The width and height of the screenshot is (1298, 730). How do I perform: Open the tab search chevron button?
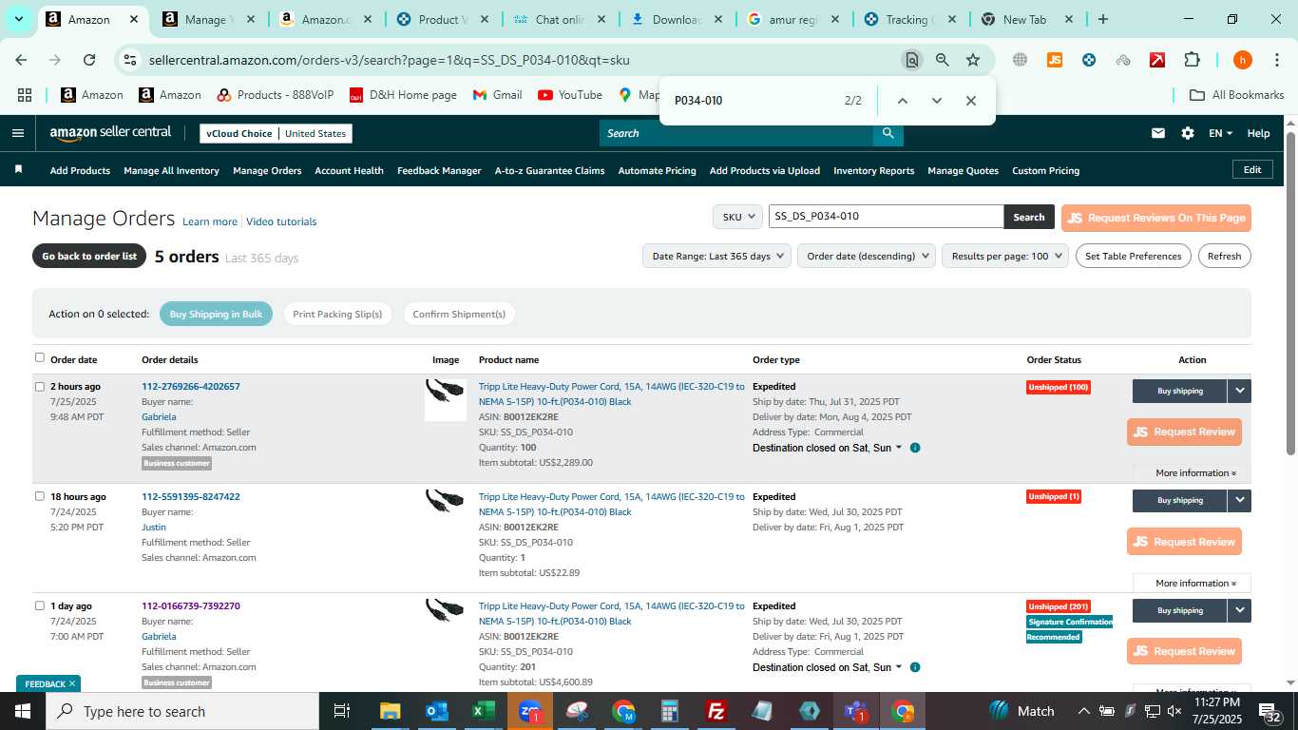click(x=18, y=19)
